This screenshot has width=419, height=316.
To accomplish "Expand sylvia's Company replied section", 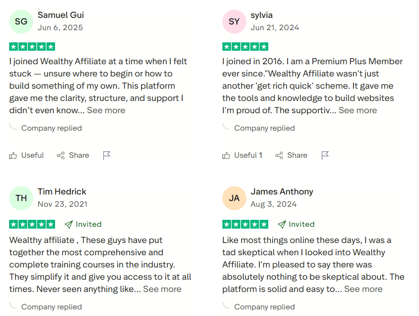I will (x=264, y=128).
